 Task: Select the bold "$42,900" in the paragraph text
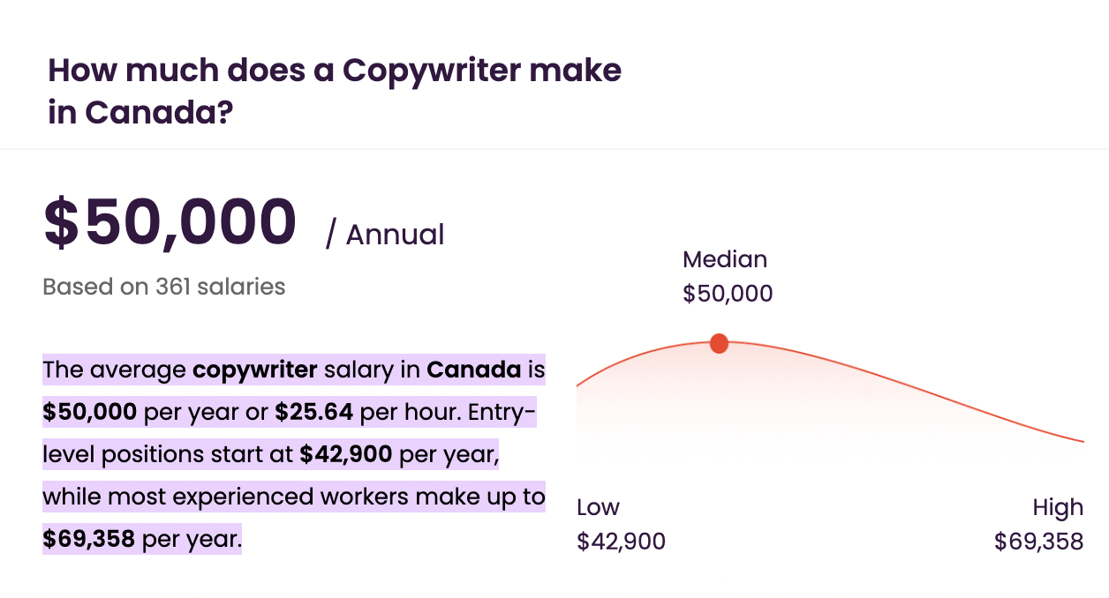point(347,454)
